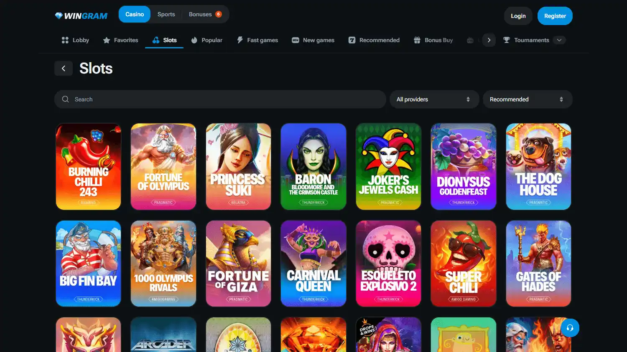The height and width of the screenshot is (352, 627).
Task: Play the Fortune of Giza game
Action: [238, 264]
